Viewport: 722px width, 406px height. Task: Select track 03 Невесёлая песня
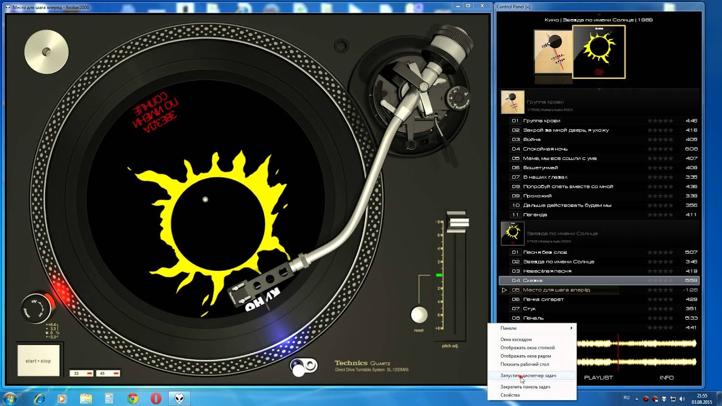[x=600, y=271]
